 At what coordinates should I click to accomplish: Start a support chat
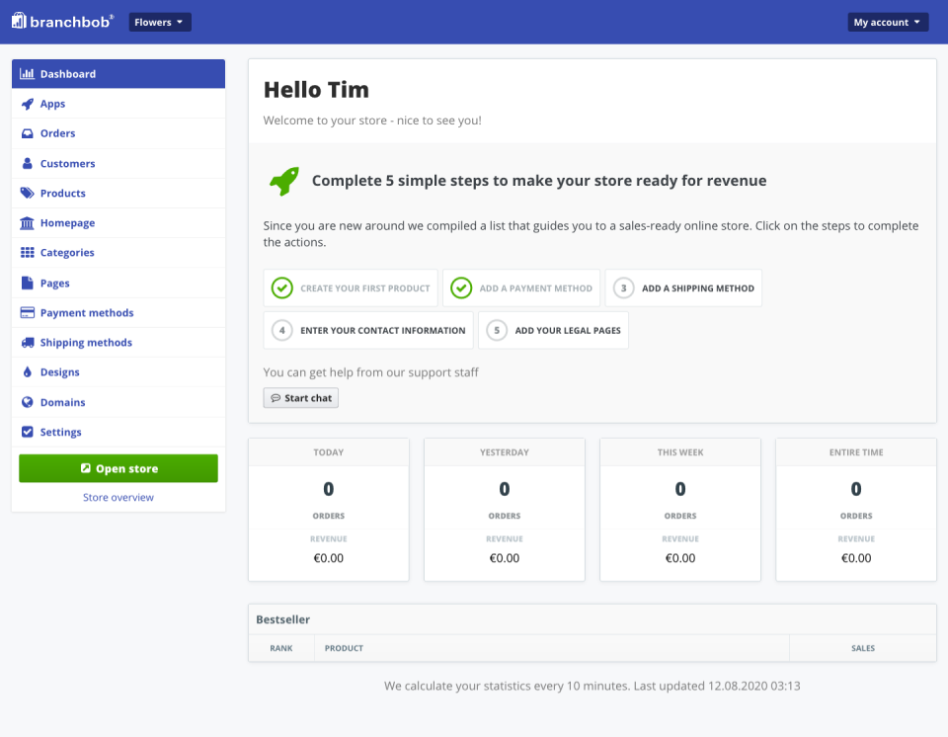point(301,398)
